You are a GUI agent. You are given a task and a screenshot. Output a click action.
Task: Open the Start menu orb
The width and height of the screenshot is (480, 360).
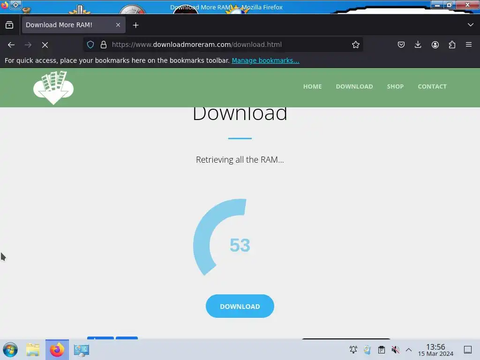[10, 350]
